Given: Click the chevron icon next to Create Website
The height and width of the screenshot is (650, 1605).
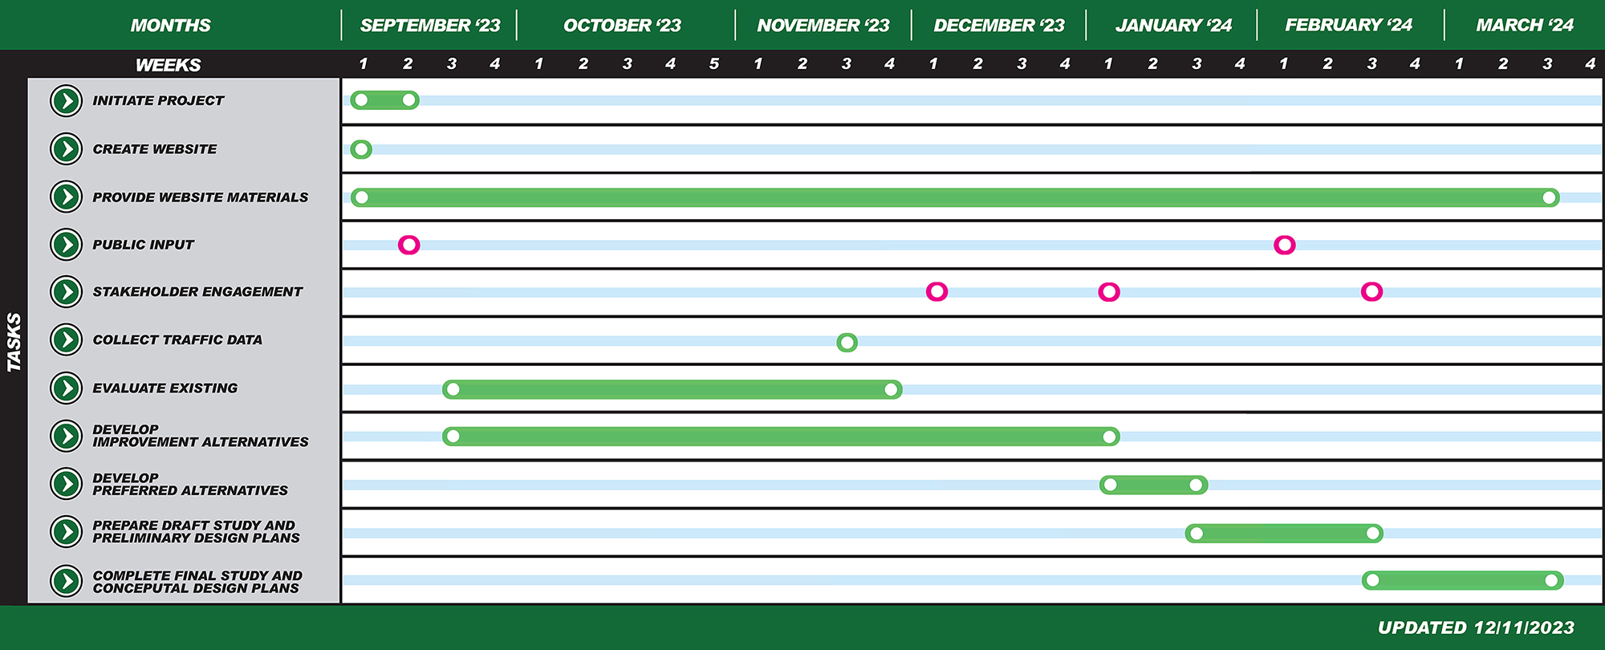Looking at the screenshot, I should (x=67, y=149).
